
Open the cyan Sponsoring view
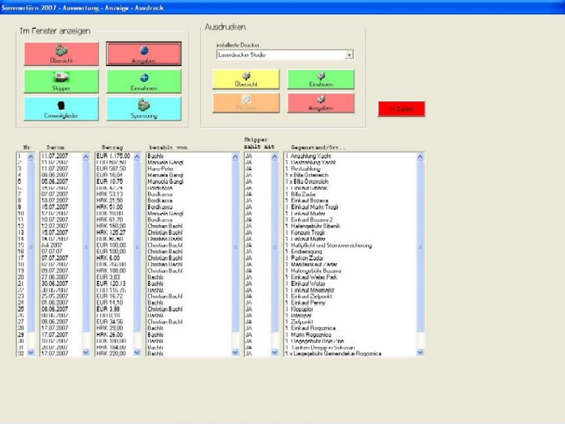(x=144, y=109)
